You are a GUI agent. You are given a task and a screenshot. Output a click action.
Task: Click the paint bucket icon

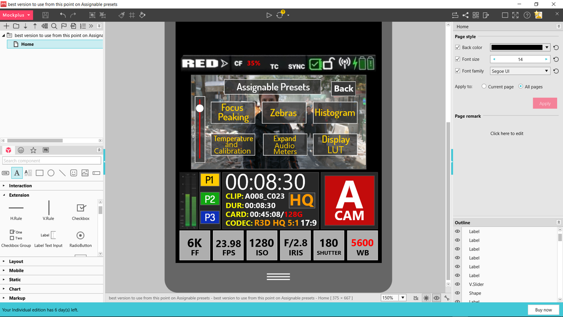[x=143, y=15]
